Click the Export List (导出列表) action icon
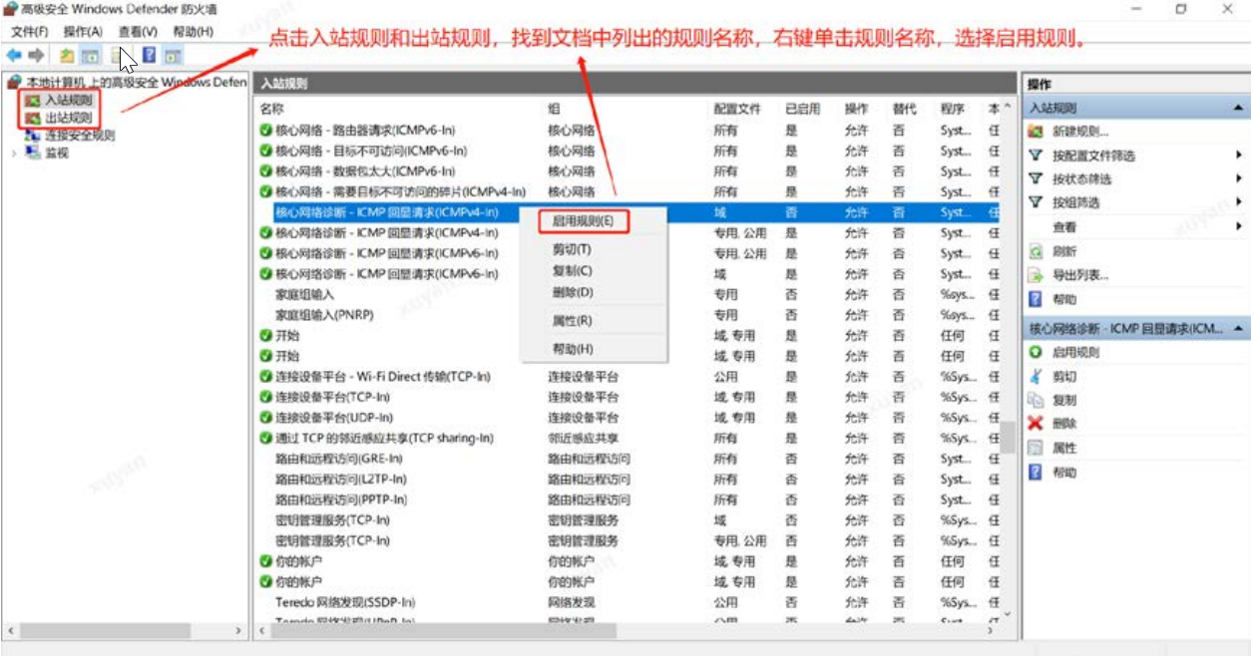This screenshot has width=1254, height=656. (1036, 275)
